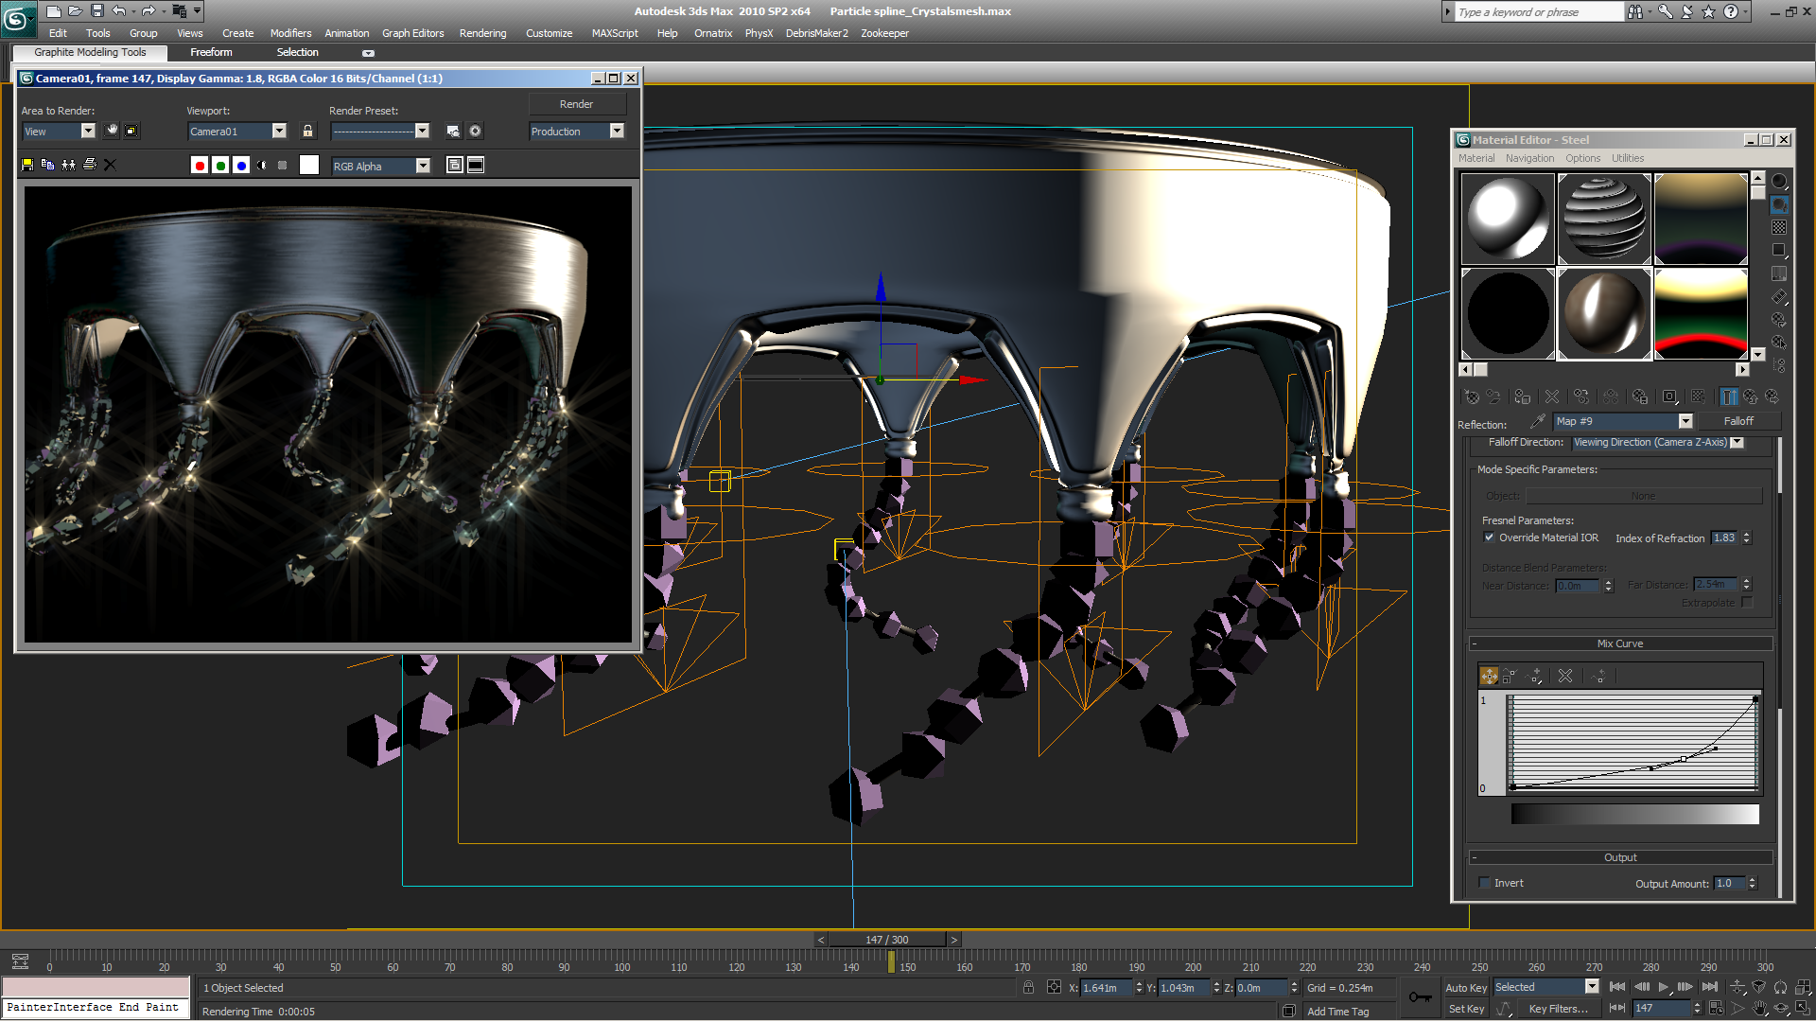1816x1022 pixels.
Task: Uncheck Override Material IOR
Action: (x=1490, y=537)
